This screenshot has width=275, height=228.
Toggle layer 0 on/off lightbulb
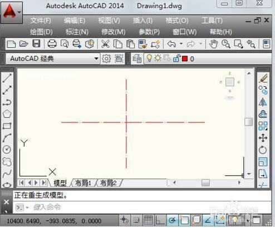(149, 58)
